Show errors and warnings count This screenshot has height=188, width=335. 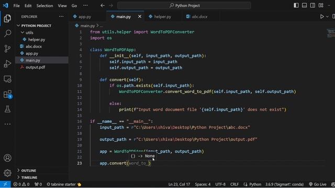[x=21, y=184]
